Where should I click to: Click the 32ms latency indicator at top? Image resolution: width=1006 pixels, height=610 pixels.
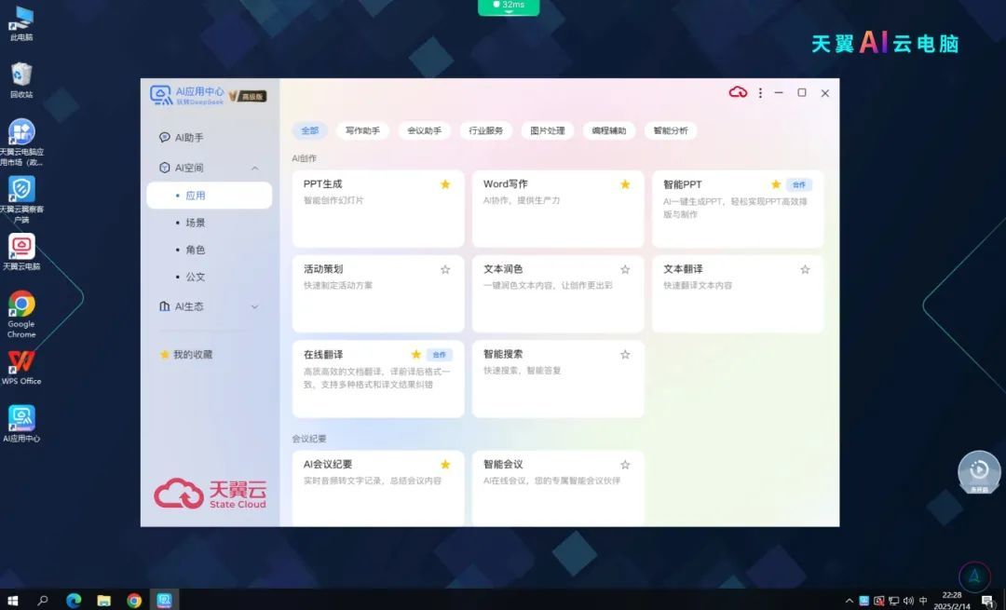pyautogui.click(x=509, y=7)
